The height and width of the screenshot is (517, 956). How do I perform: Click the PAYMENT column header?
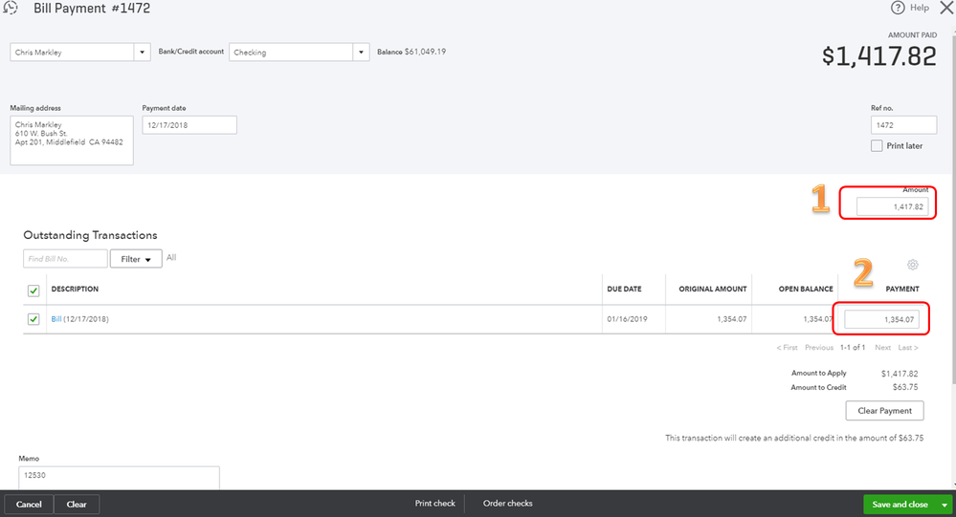[x=902, y=290]
